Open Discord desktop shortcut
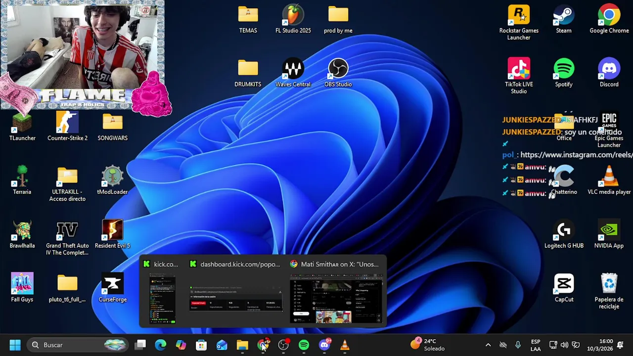 click(609, 74)
